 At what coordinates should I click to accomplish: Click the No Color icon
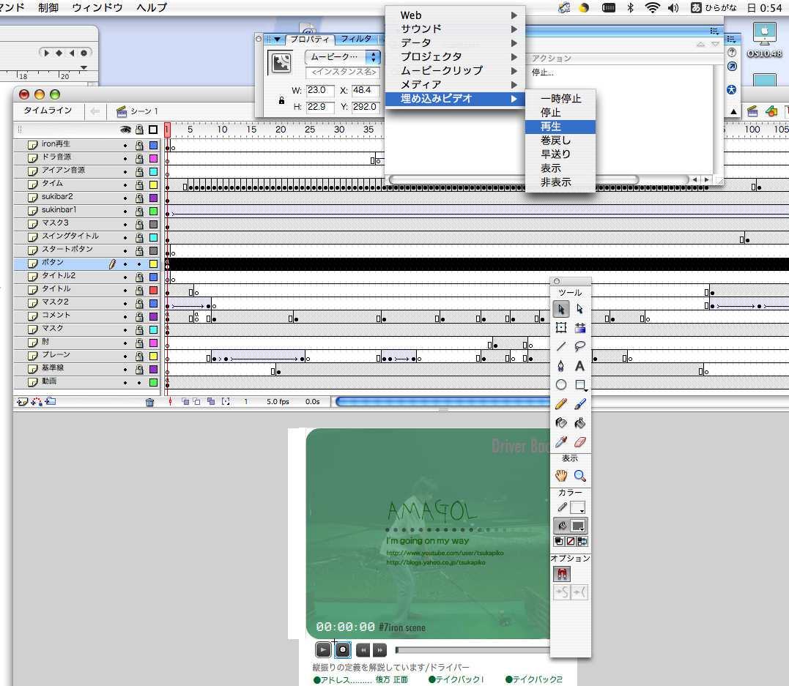pos(571,542)
